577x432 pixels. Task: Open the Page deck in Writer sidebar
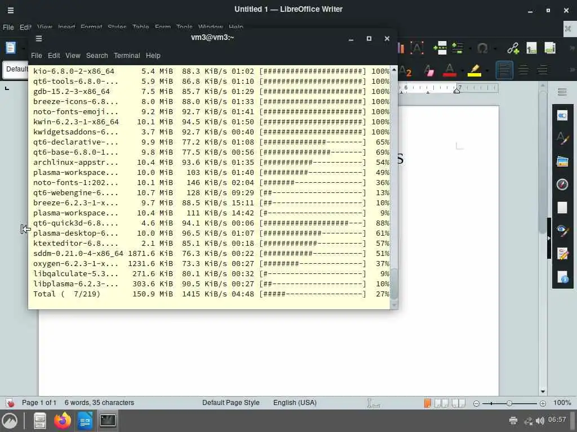tap(562, 207)
